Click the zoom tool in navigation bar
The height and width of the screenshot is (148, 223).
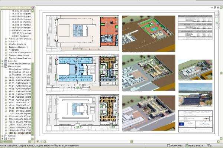[x=217, y=23]
